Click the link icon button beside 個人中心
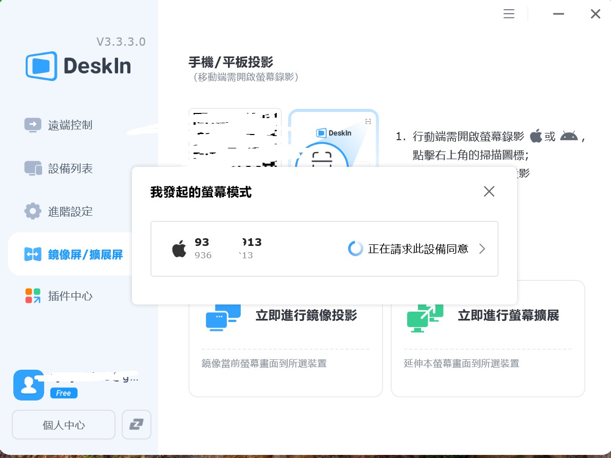The image size is (611, 458). tap(137, 425)
